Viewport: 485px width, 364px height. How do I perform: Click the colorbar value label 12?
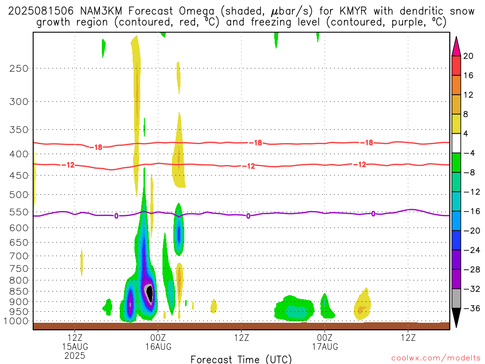468,95
